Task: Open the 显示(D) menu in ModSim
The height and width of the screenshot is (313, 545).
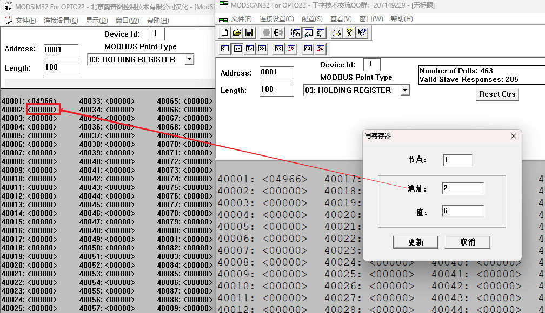Action: pos(97,21)
